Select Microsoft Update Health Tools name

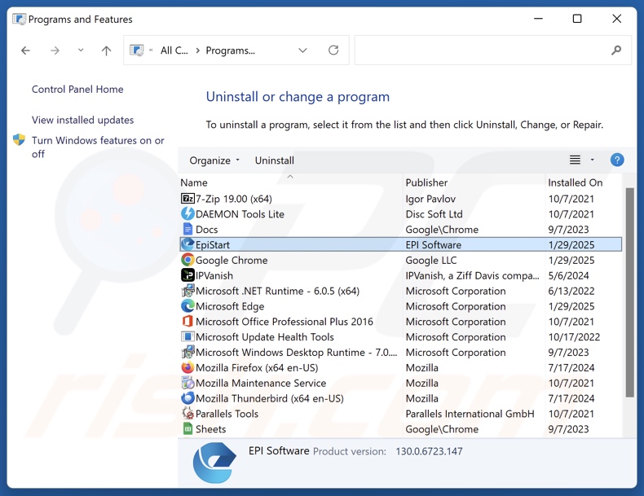pos(264,337)
